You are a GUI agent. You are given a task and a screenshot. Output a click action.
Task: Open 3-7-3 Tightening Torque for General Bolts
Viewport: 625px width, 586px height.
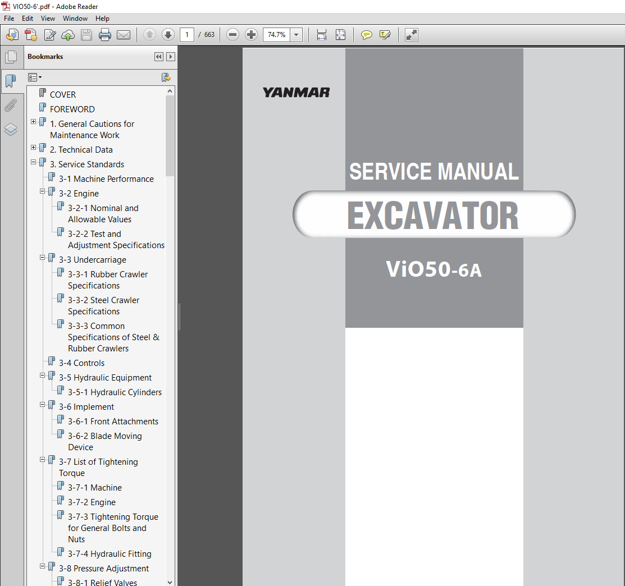coord(113,528)
